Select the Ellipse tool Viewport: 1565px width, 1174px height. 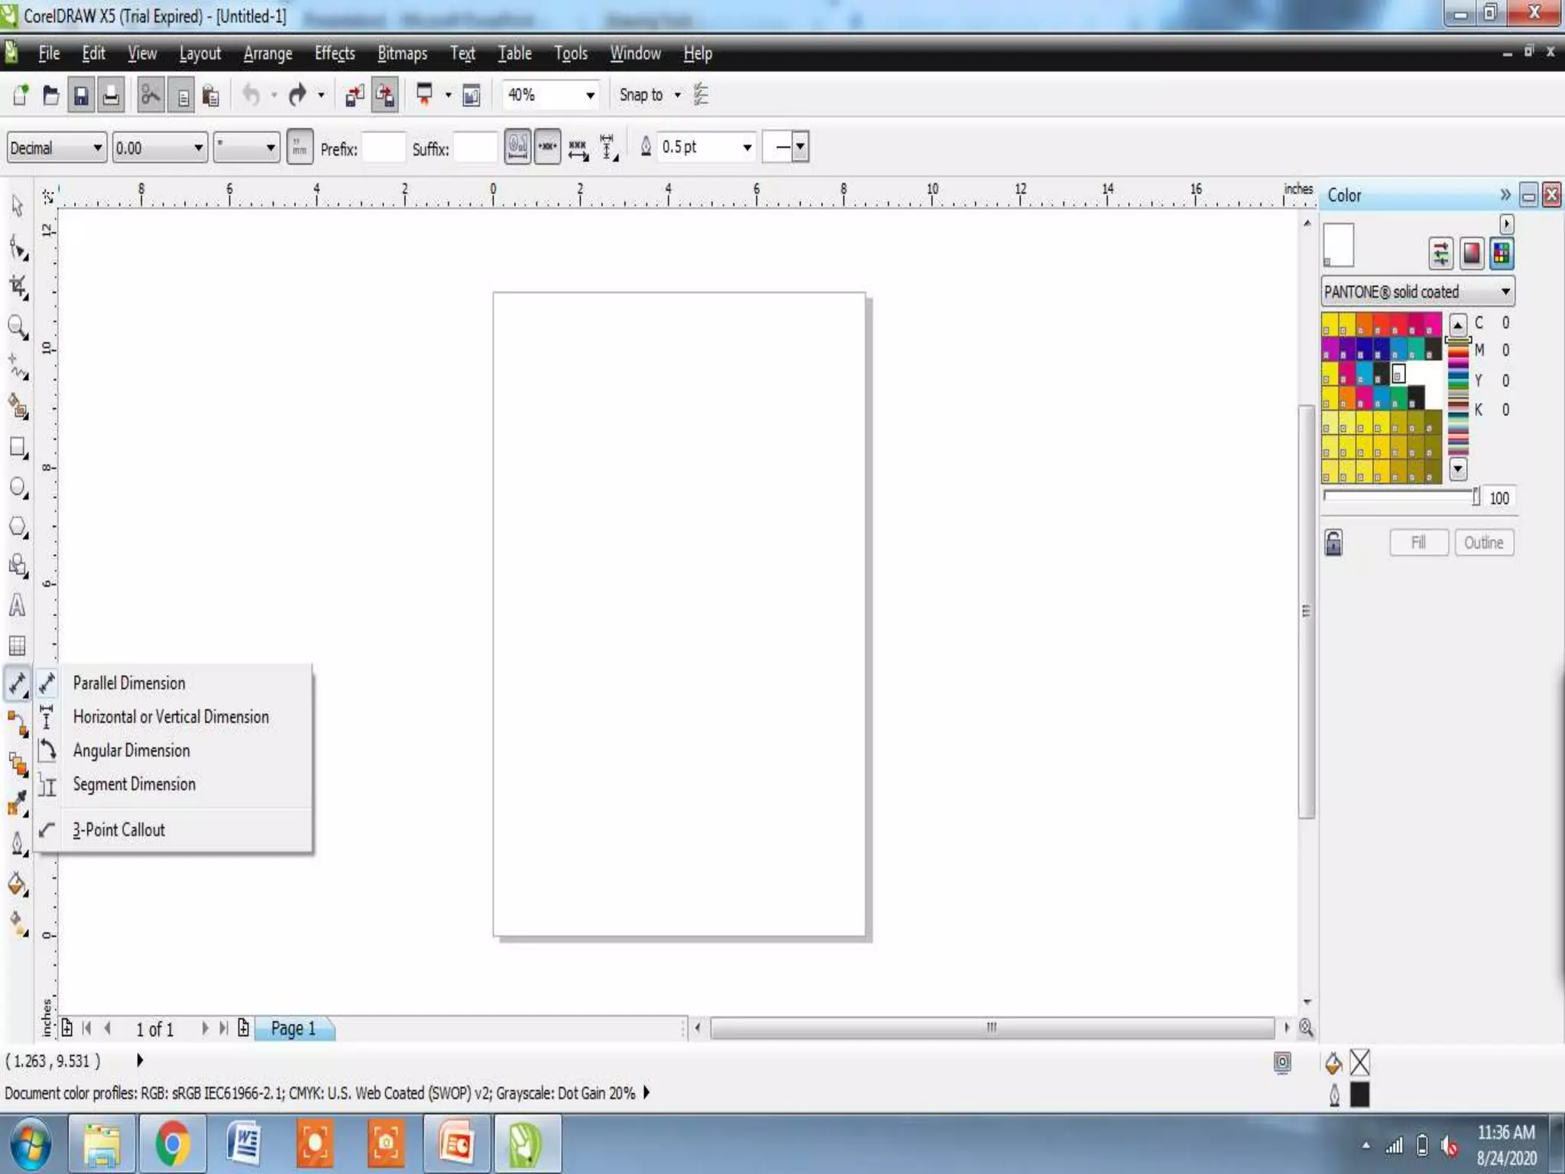18,487
